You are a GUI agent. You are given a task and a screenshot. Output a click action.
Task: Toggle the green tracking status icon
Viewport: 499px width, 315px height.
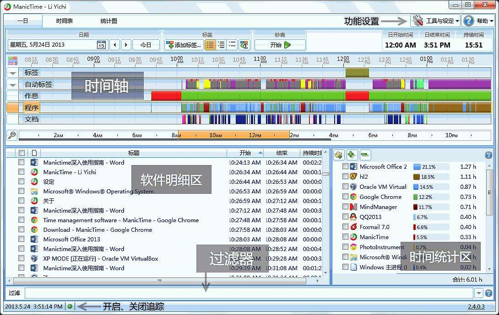pos(70,306)
